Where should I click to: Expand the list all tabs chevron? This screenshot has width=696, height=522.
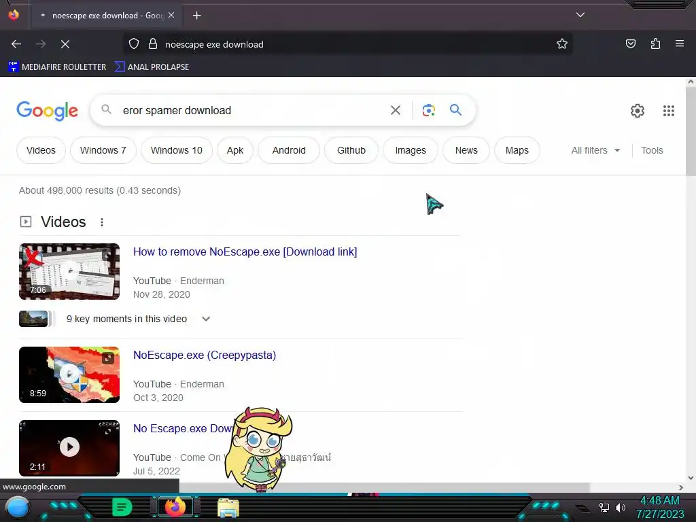coord(580,15)
